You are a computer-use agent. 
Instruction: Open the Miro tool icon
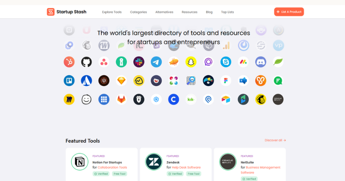tap(69, 100)
